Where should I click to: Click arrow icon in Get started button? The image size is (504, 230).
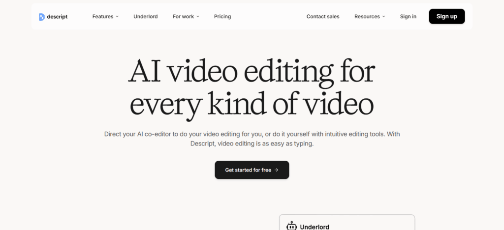(x=277, y=170)
